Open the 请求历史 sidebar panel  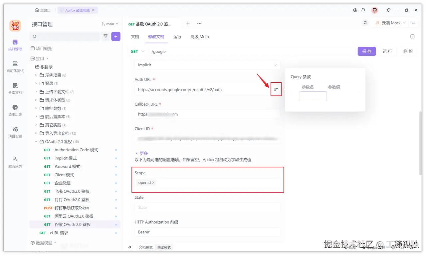(x=15, y=111)
